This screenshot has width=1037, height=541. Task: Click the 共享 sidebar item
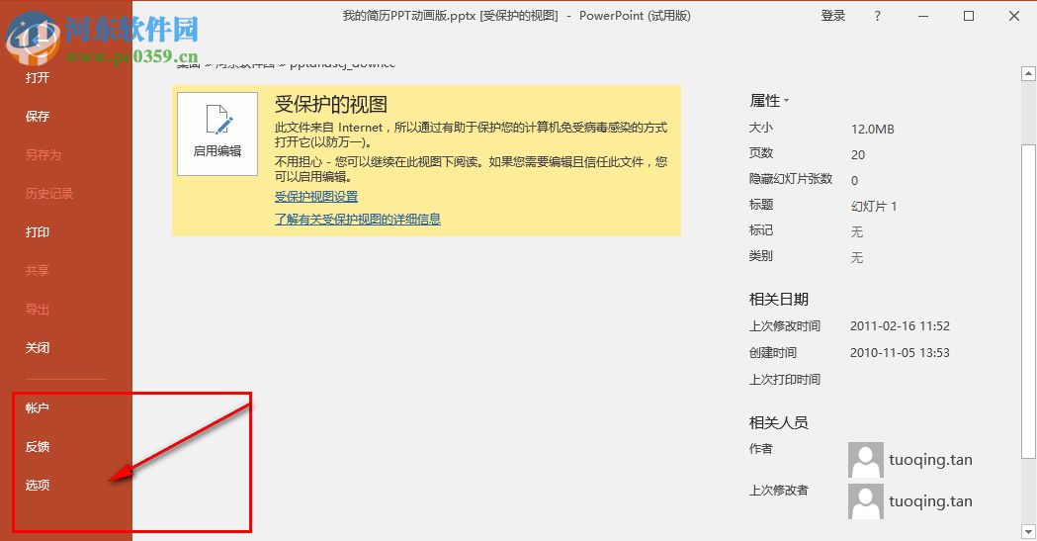point(38,271)
